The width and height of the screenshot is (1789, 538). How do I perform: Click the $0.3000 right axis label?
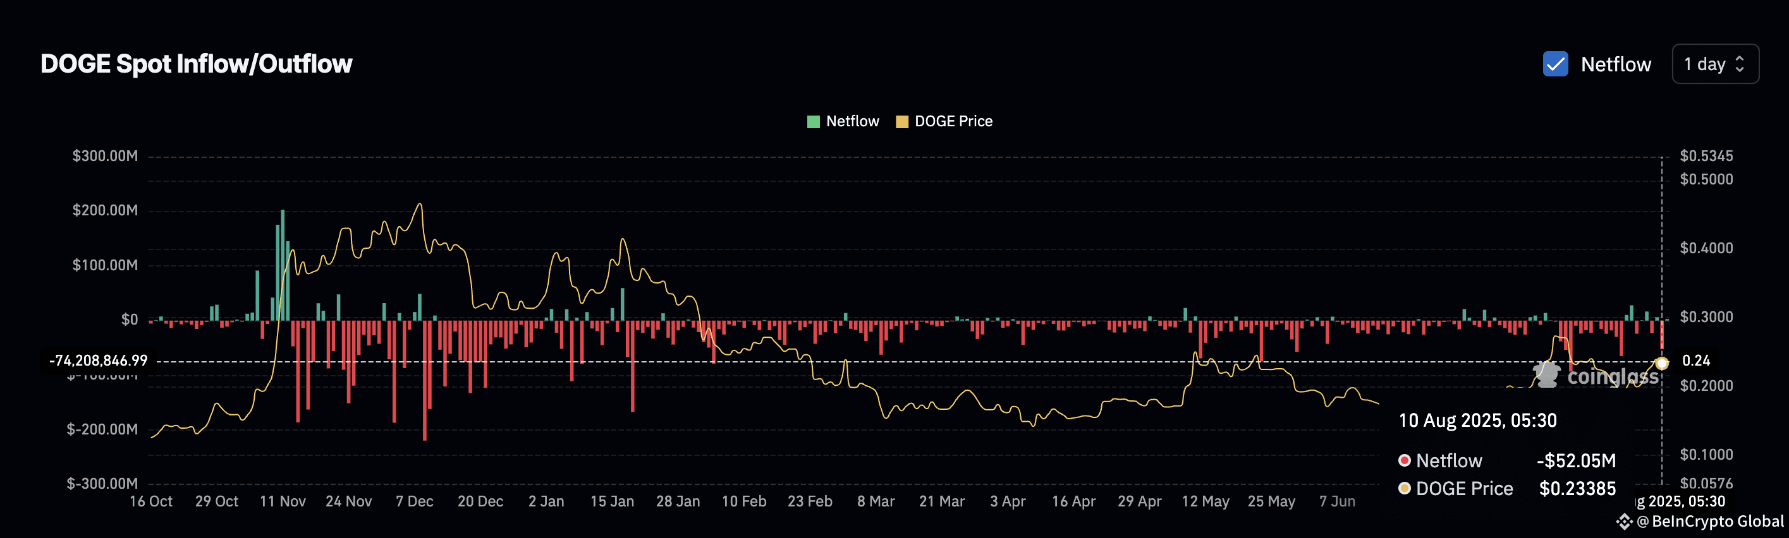coord(1706,317)
